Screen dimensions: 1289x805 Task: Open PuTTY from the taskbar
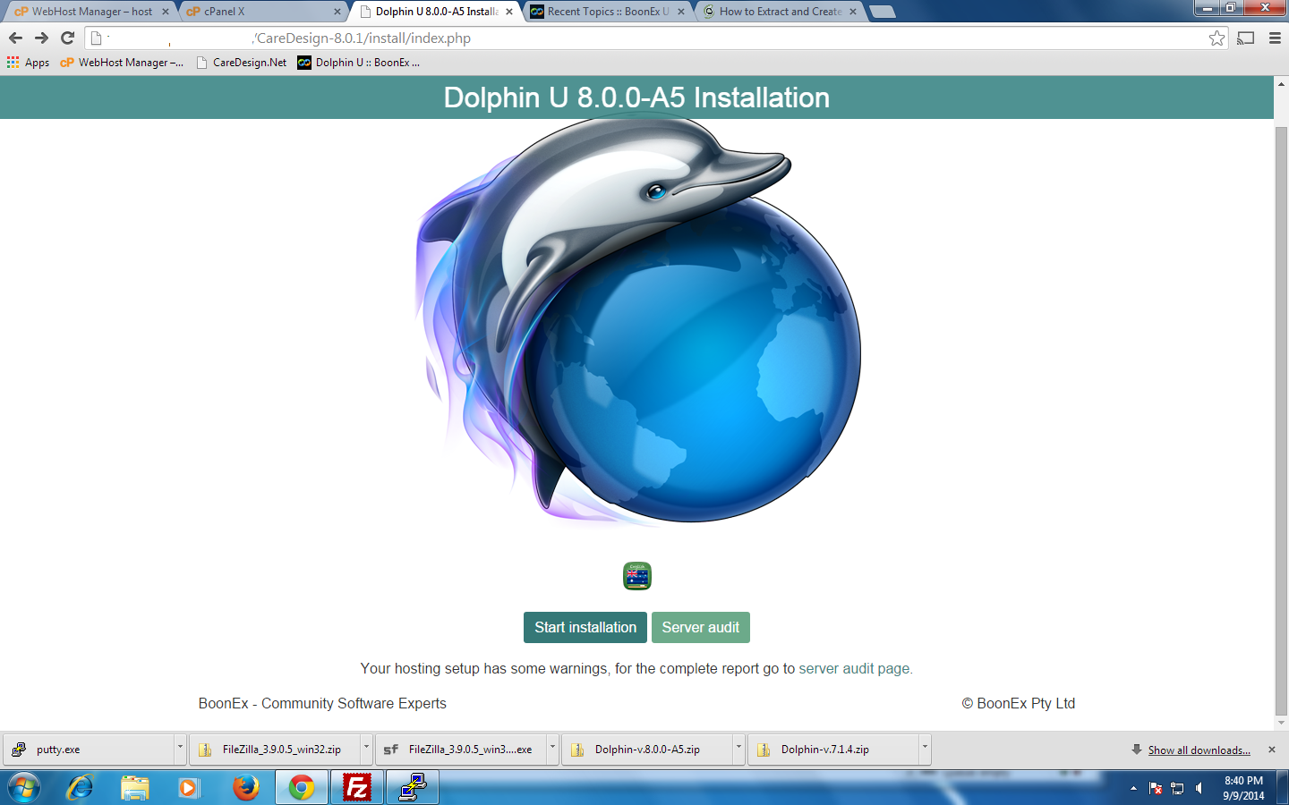click(x=413, y=788)
